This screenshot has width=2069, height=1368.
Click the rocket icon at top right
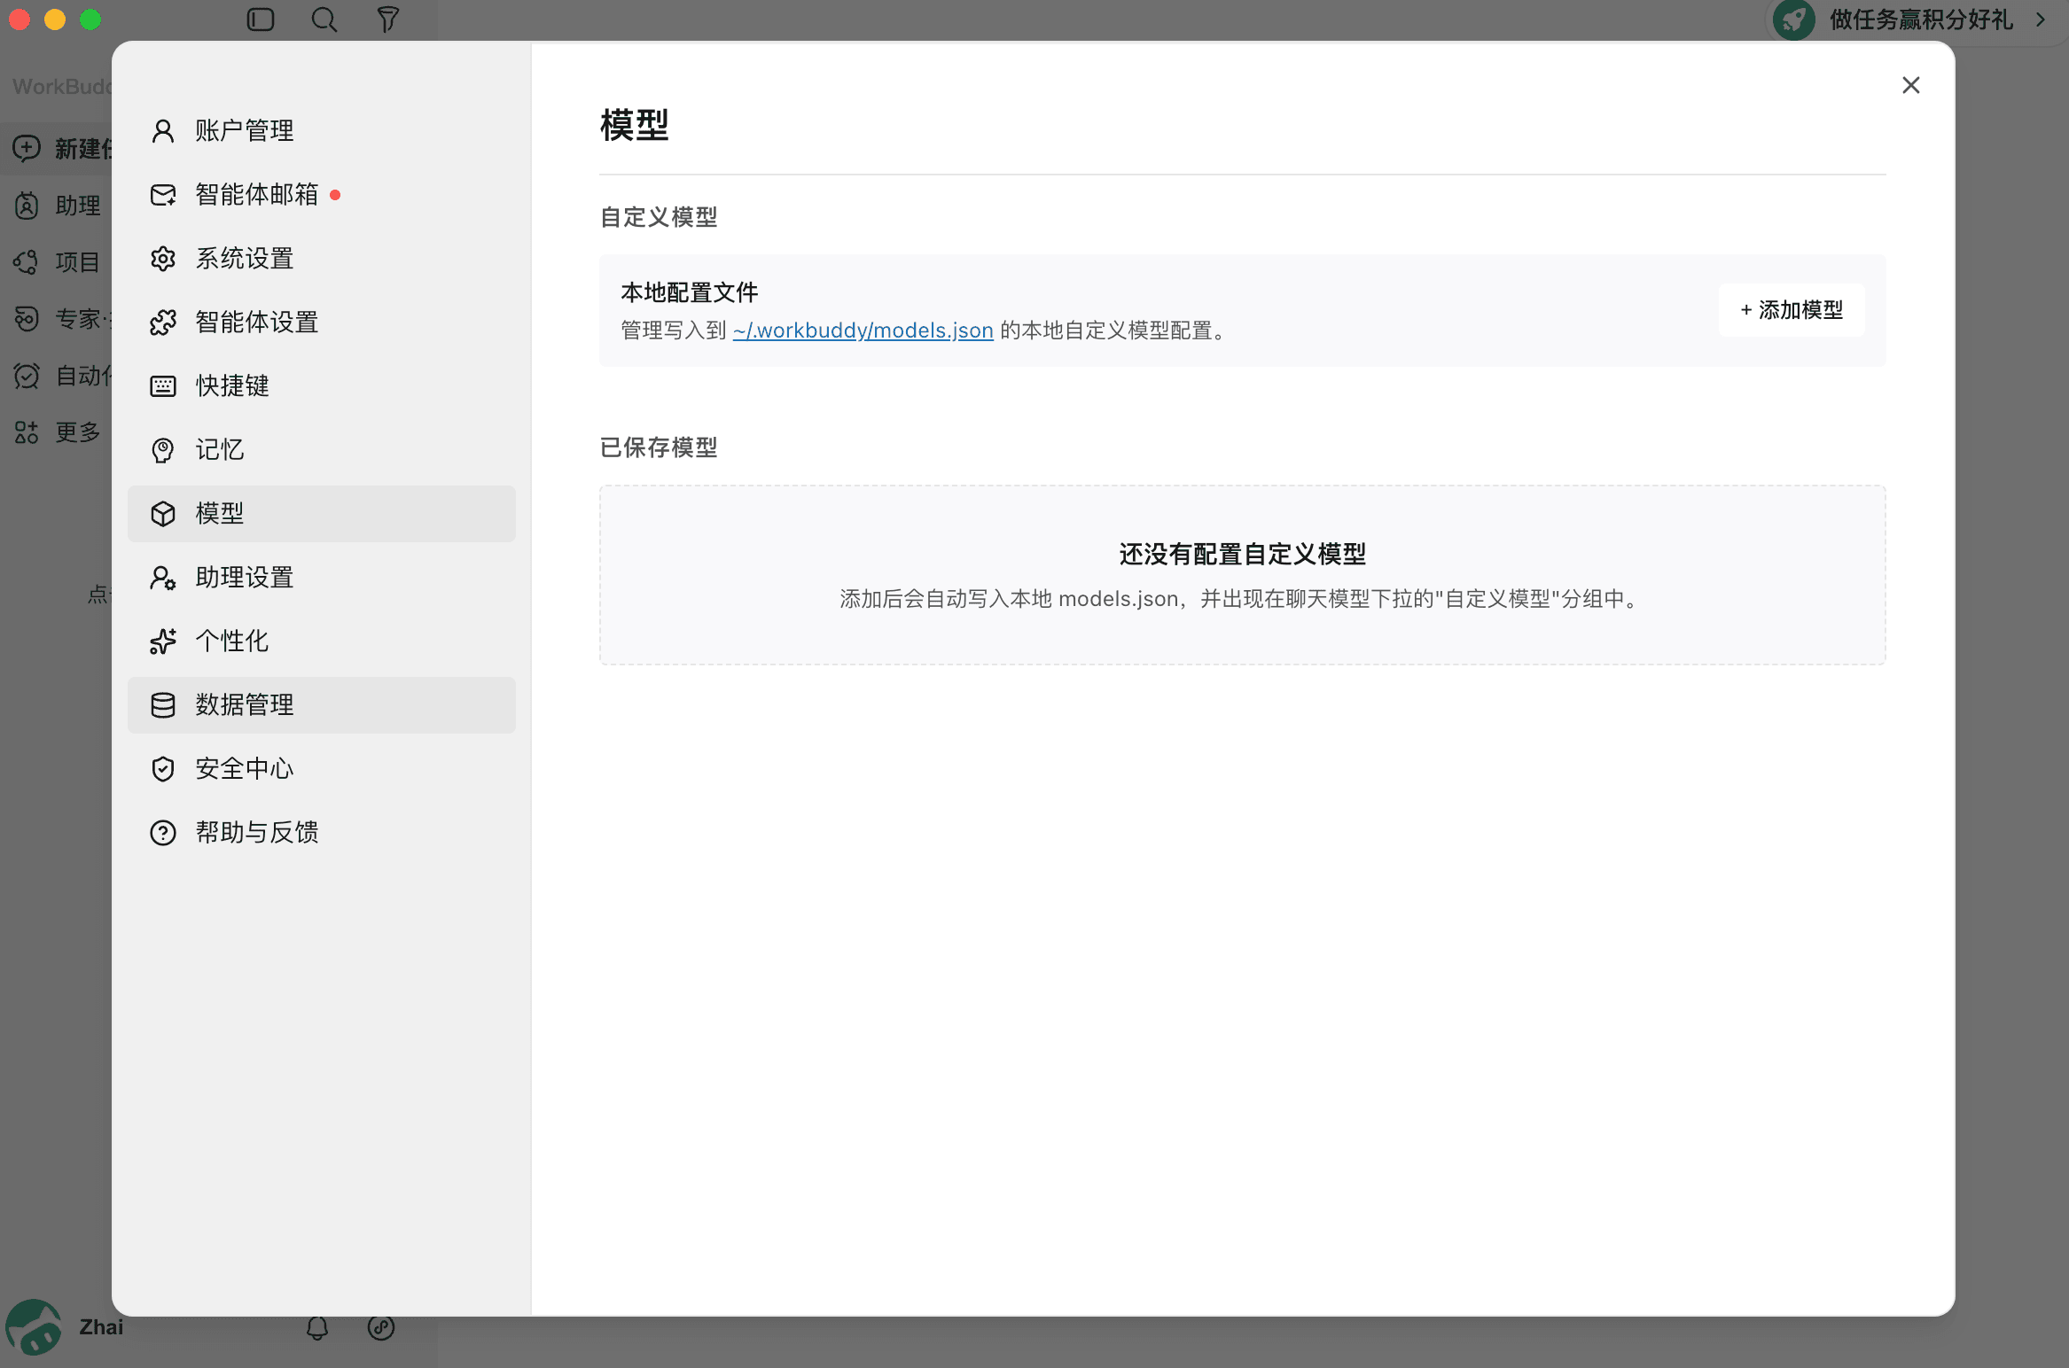1795,19
